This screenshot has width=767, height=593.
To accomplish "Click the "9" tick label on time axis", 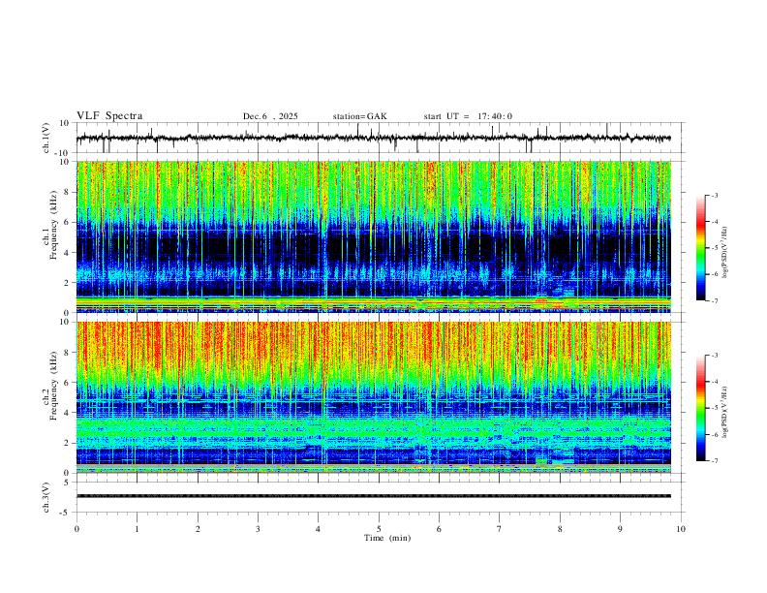I will click(620, 529).
